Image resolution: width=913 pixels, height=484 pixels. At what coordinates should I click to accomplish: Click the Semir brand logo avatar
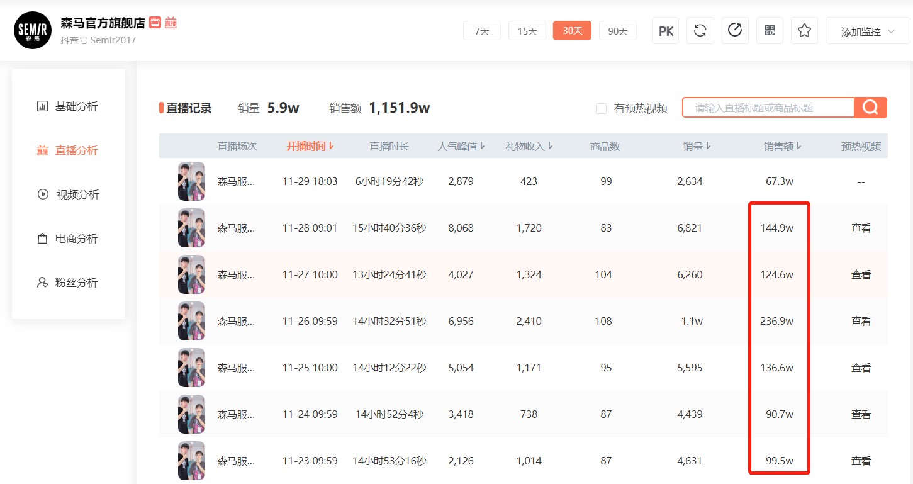pyautogui.click(x=33, y=30)
